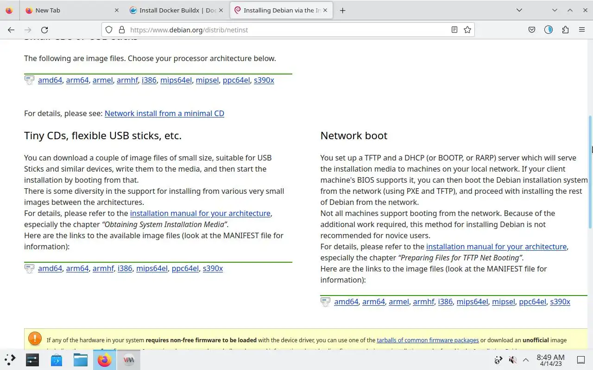Viewport: 593px width, 370px height.
Task: Open installation manual link under Network boot
Action: click(x=496, y=247)
